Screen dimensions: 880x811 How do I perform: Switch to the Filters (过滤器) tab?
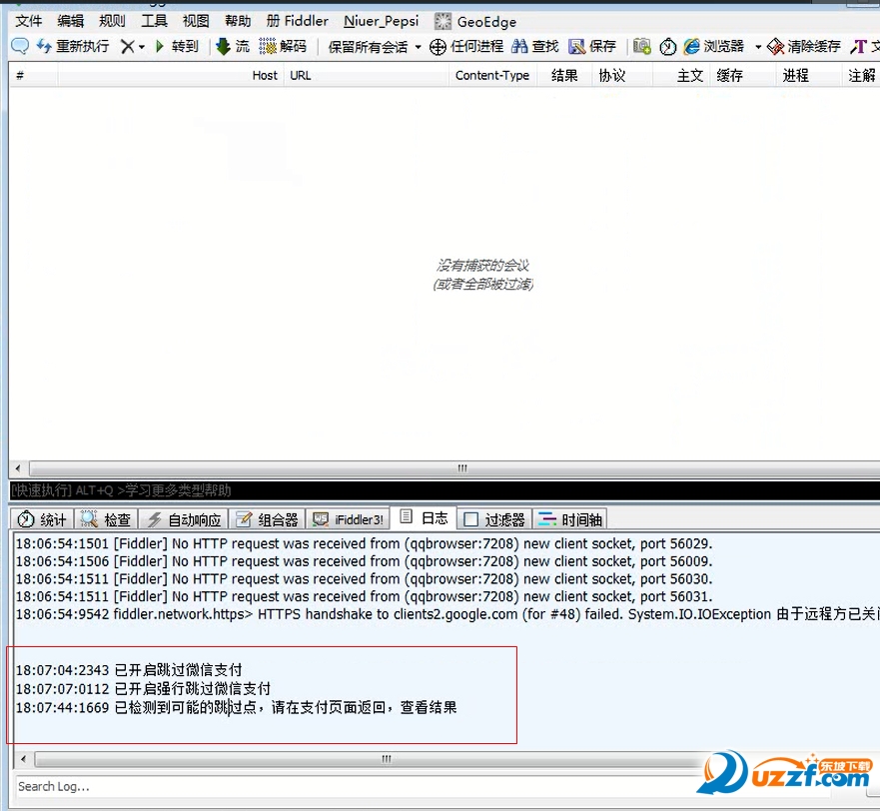494,519
